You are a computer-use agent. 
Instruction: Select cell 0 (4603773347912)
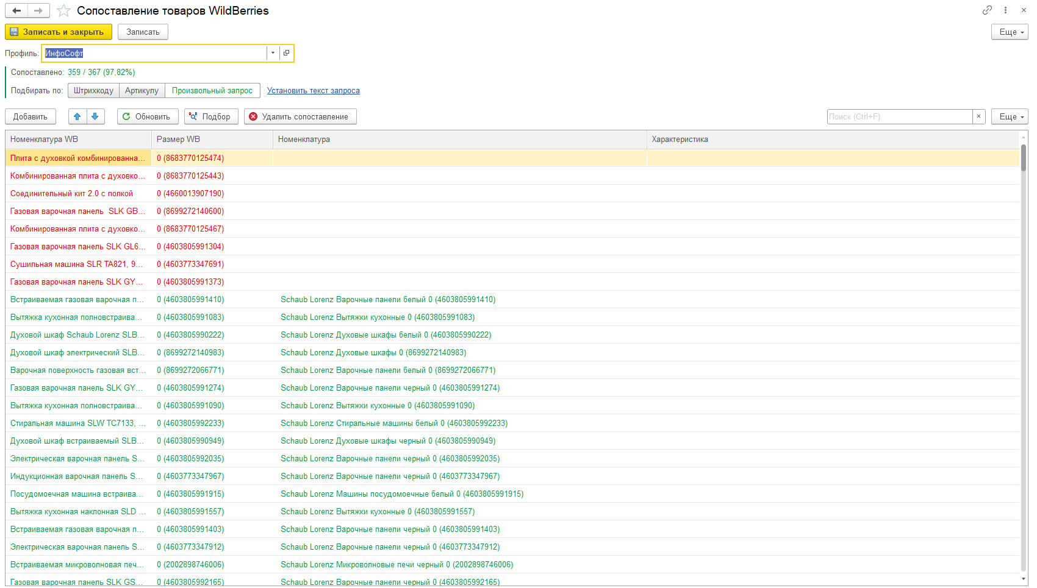(x=212, y=547)
